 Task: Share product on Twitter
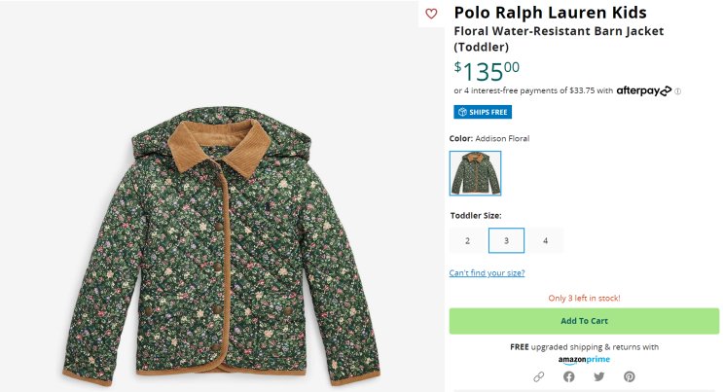(598, 376)
